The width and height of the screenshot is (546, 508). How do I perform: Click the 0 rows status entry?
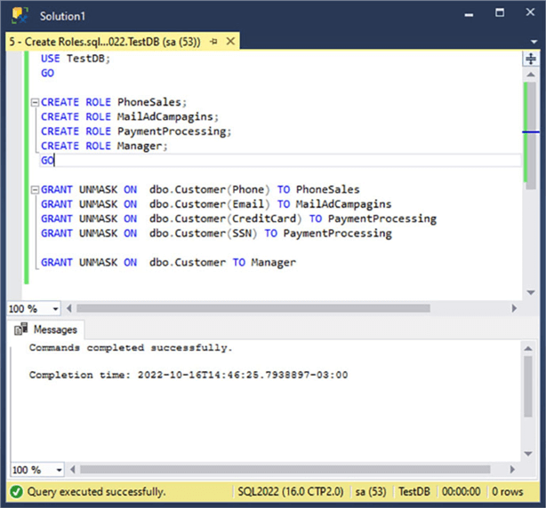[508, 492]
